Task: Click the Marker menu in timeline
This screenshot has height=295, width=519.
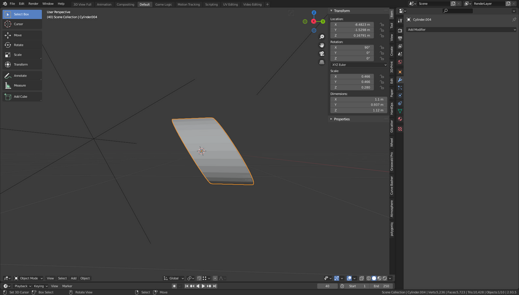Action: coord(67,286)
